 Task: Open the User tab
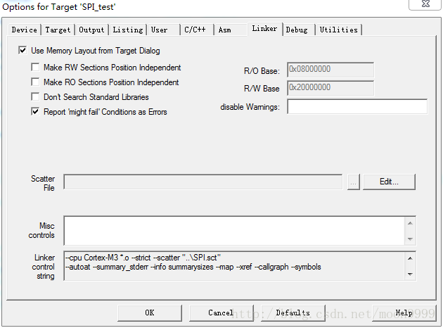pyautogui.click(x=163, y=30)
